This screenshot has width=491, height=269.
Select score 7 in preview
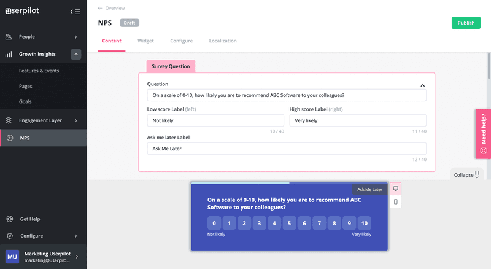(319, 223)
